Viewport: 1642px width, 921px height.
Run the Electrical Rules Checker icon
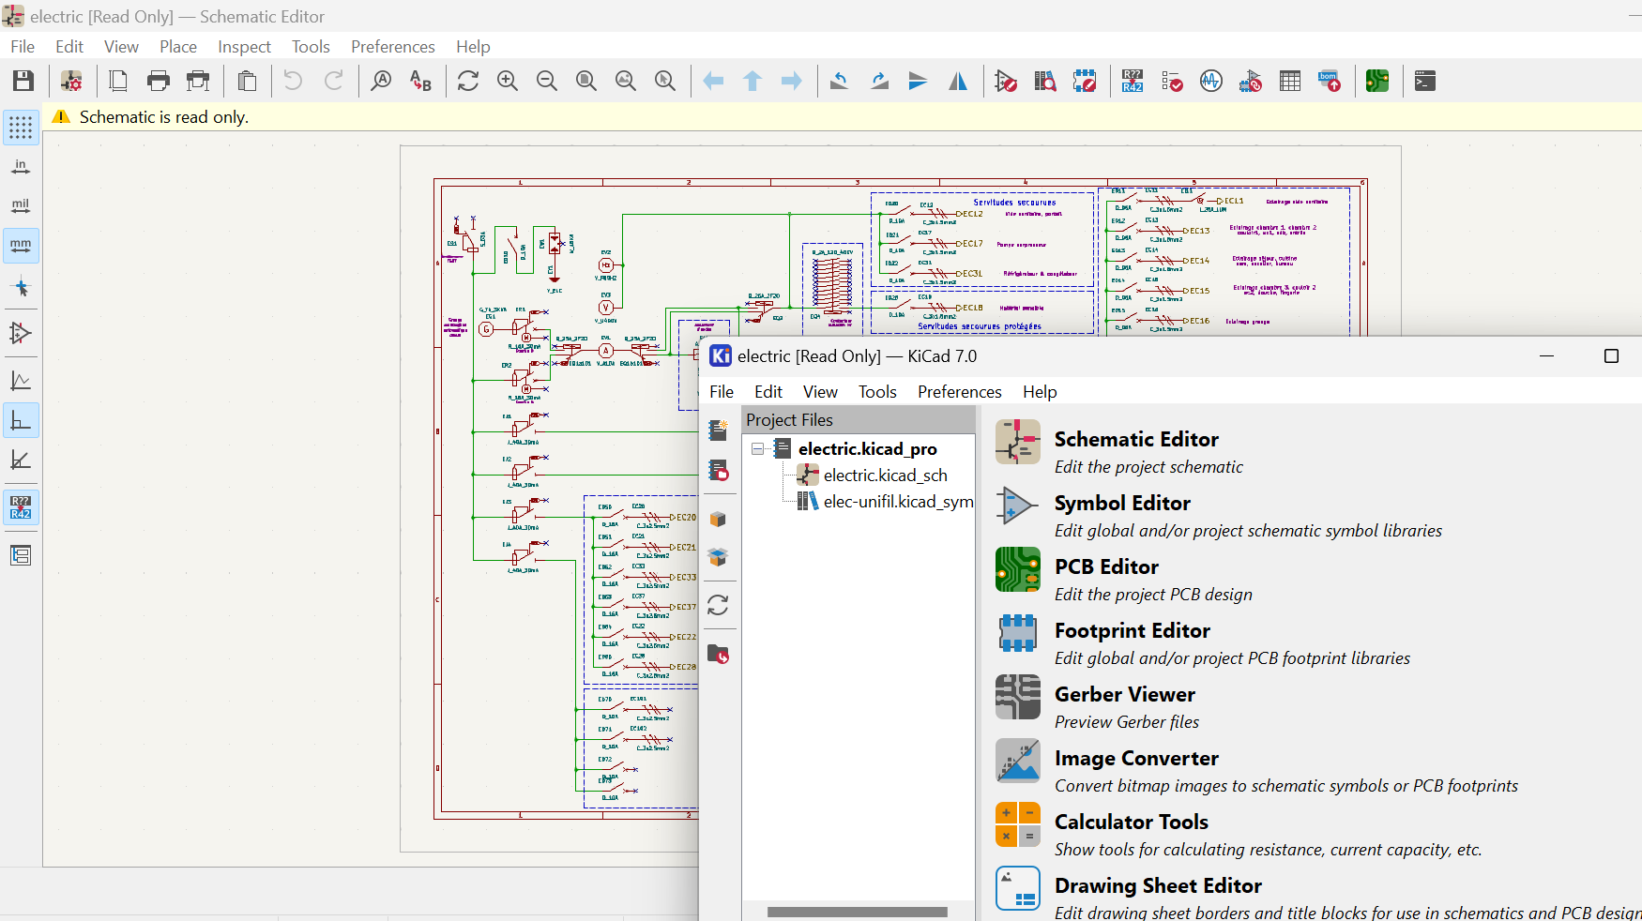click(1172, 82)
